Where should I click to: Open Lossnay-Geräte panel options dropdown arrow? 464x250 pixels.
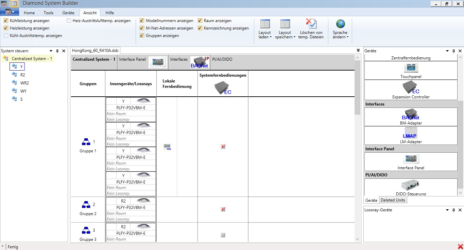(x=447, y=210)
